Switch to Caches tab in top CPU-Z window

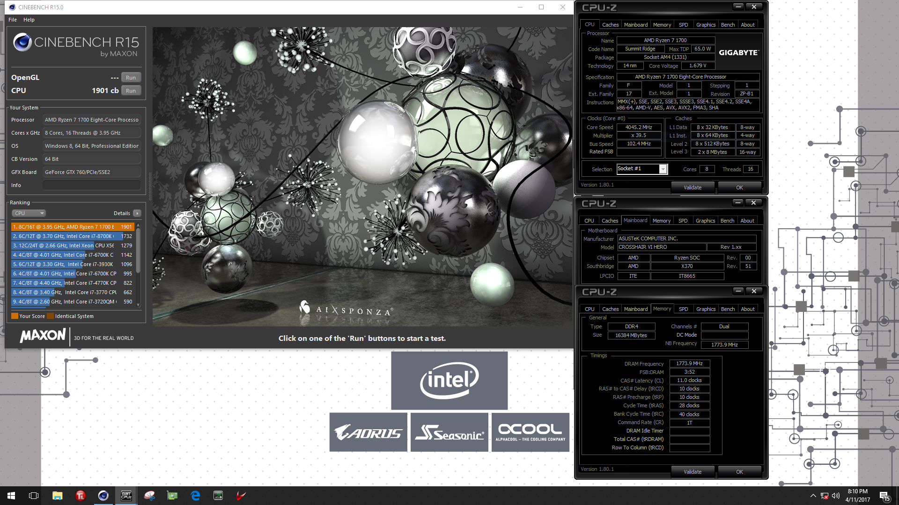[x=610, y=25]
